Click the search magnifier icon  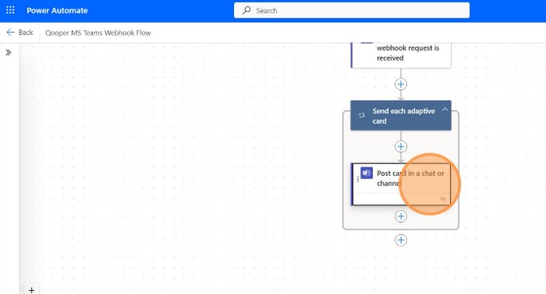pos(247,10)
